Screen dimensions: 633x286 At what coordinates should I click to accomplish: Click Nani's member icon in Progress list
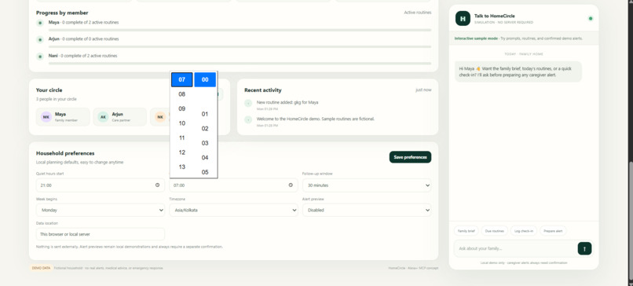point(40,56)
